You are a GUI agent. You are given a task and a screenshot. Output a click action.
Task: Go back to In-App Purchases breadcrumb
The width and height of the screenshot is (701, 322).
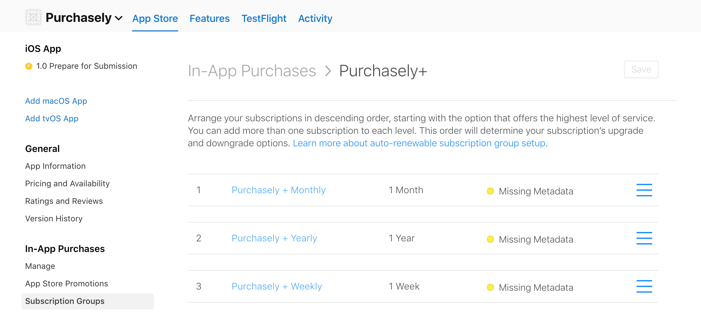(252, 71)
